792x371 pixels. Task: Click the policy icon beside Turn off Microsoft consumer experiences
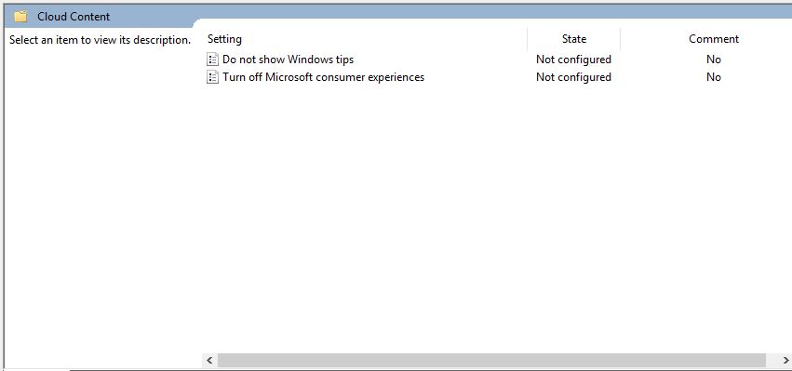212,77
